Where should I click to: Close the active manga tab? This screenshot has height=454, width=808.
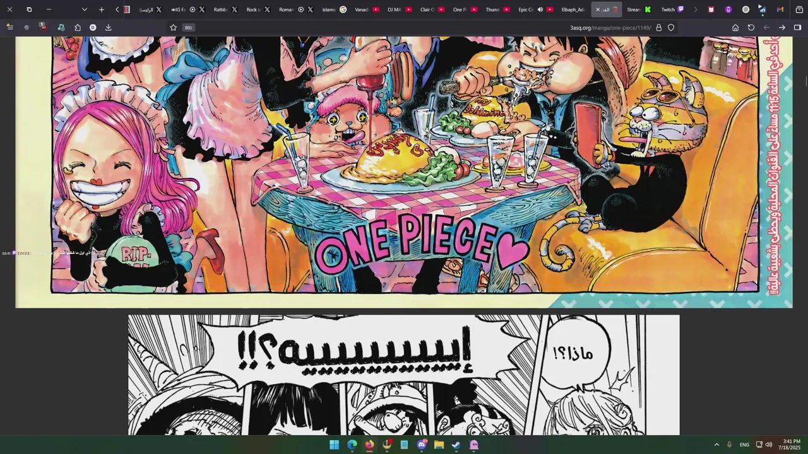(x=598, y=9)
